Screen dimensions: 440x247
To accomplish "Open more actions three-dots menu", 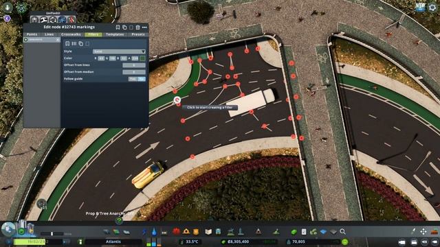I will coord(144,27).
